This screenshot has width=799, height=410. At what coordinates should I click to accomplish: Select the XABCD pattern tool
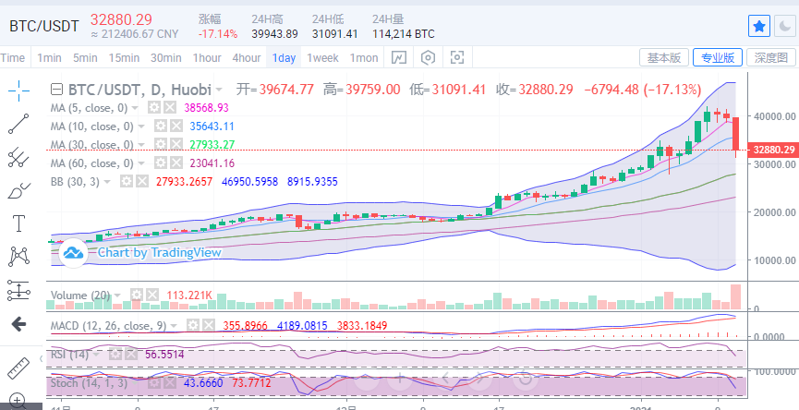point(18,256)
